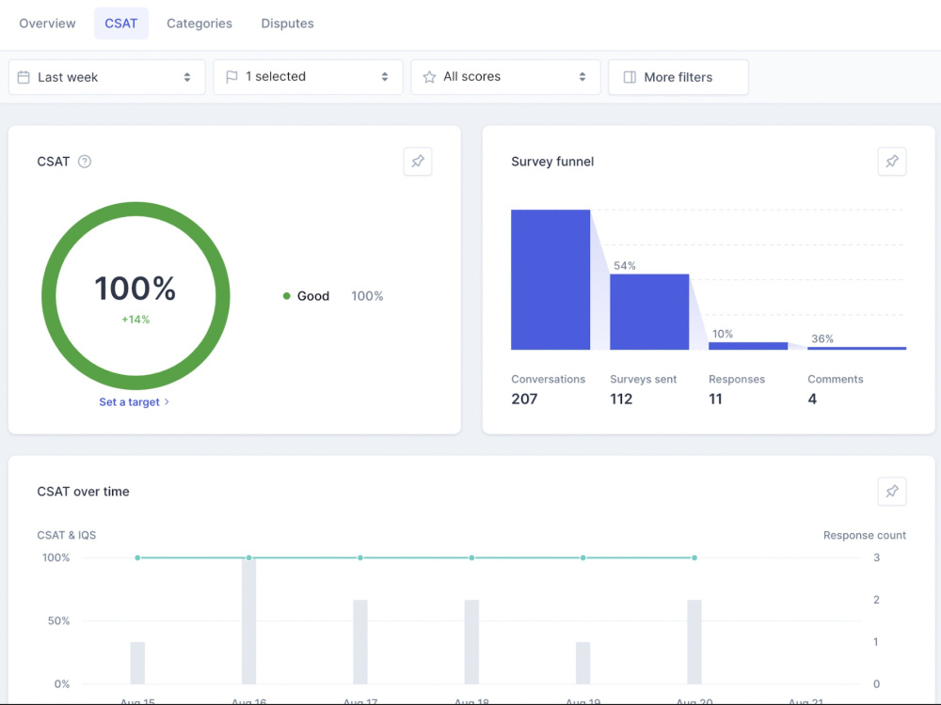Click the 54% funnel label
The width and height of the screenshot is (941, 705).
(x=625, y=266)
